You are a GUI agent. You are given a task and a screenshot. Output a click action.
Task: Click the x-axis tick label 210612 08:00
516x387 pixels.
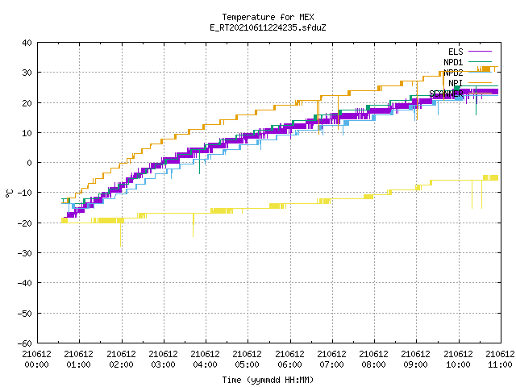pyautogui.click(x=374, y=360)
